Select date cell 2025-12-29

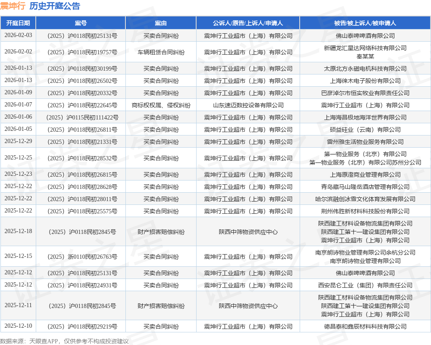coord(18,141)
